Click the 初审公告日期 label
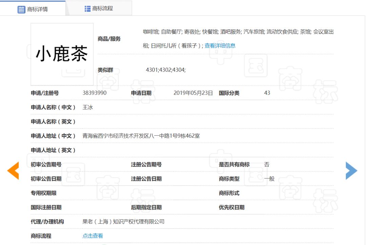Screen dimensions: 366x245 click(x=46, y=179)
